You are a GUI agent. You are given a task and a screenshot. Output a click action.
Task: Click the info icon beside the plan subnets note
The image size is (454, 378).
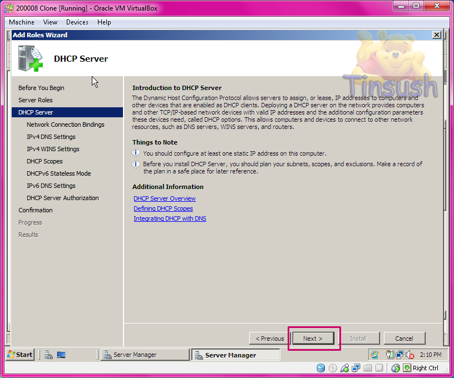pos(136,165)
